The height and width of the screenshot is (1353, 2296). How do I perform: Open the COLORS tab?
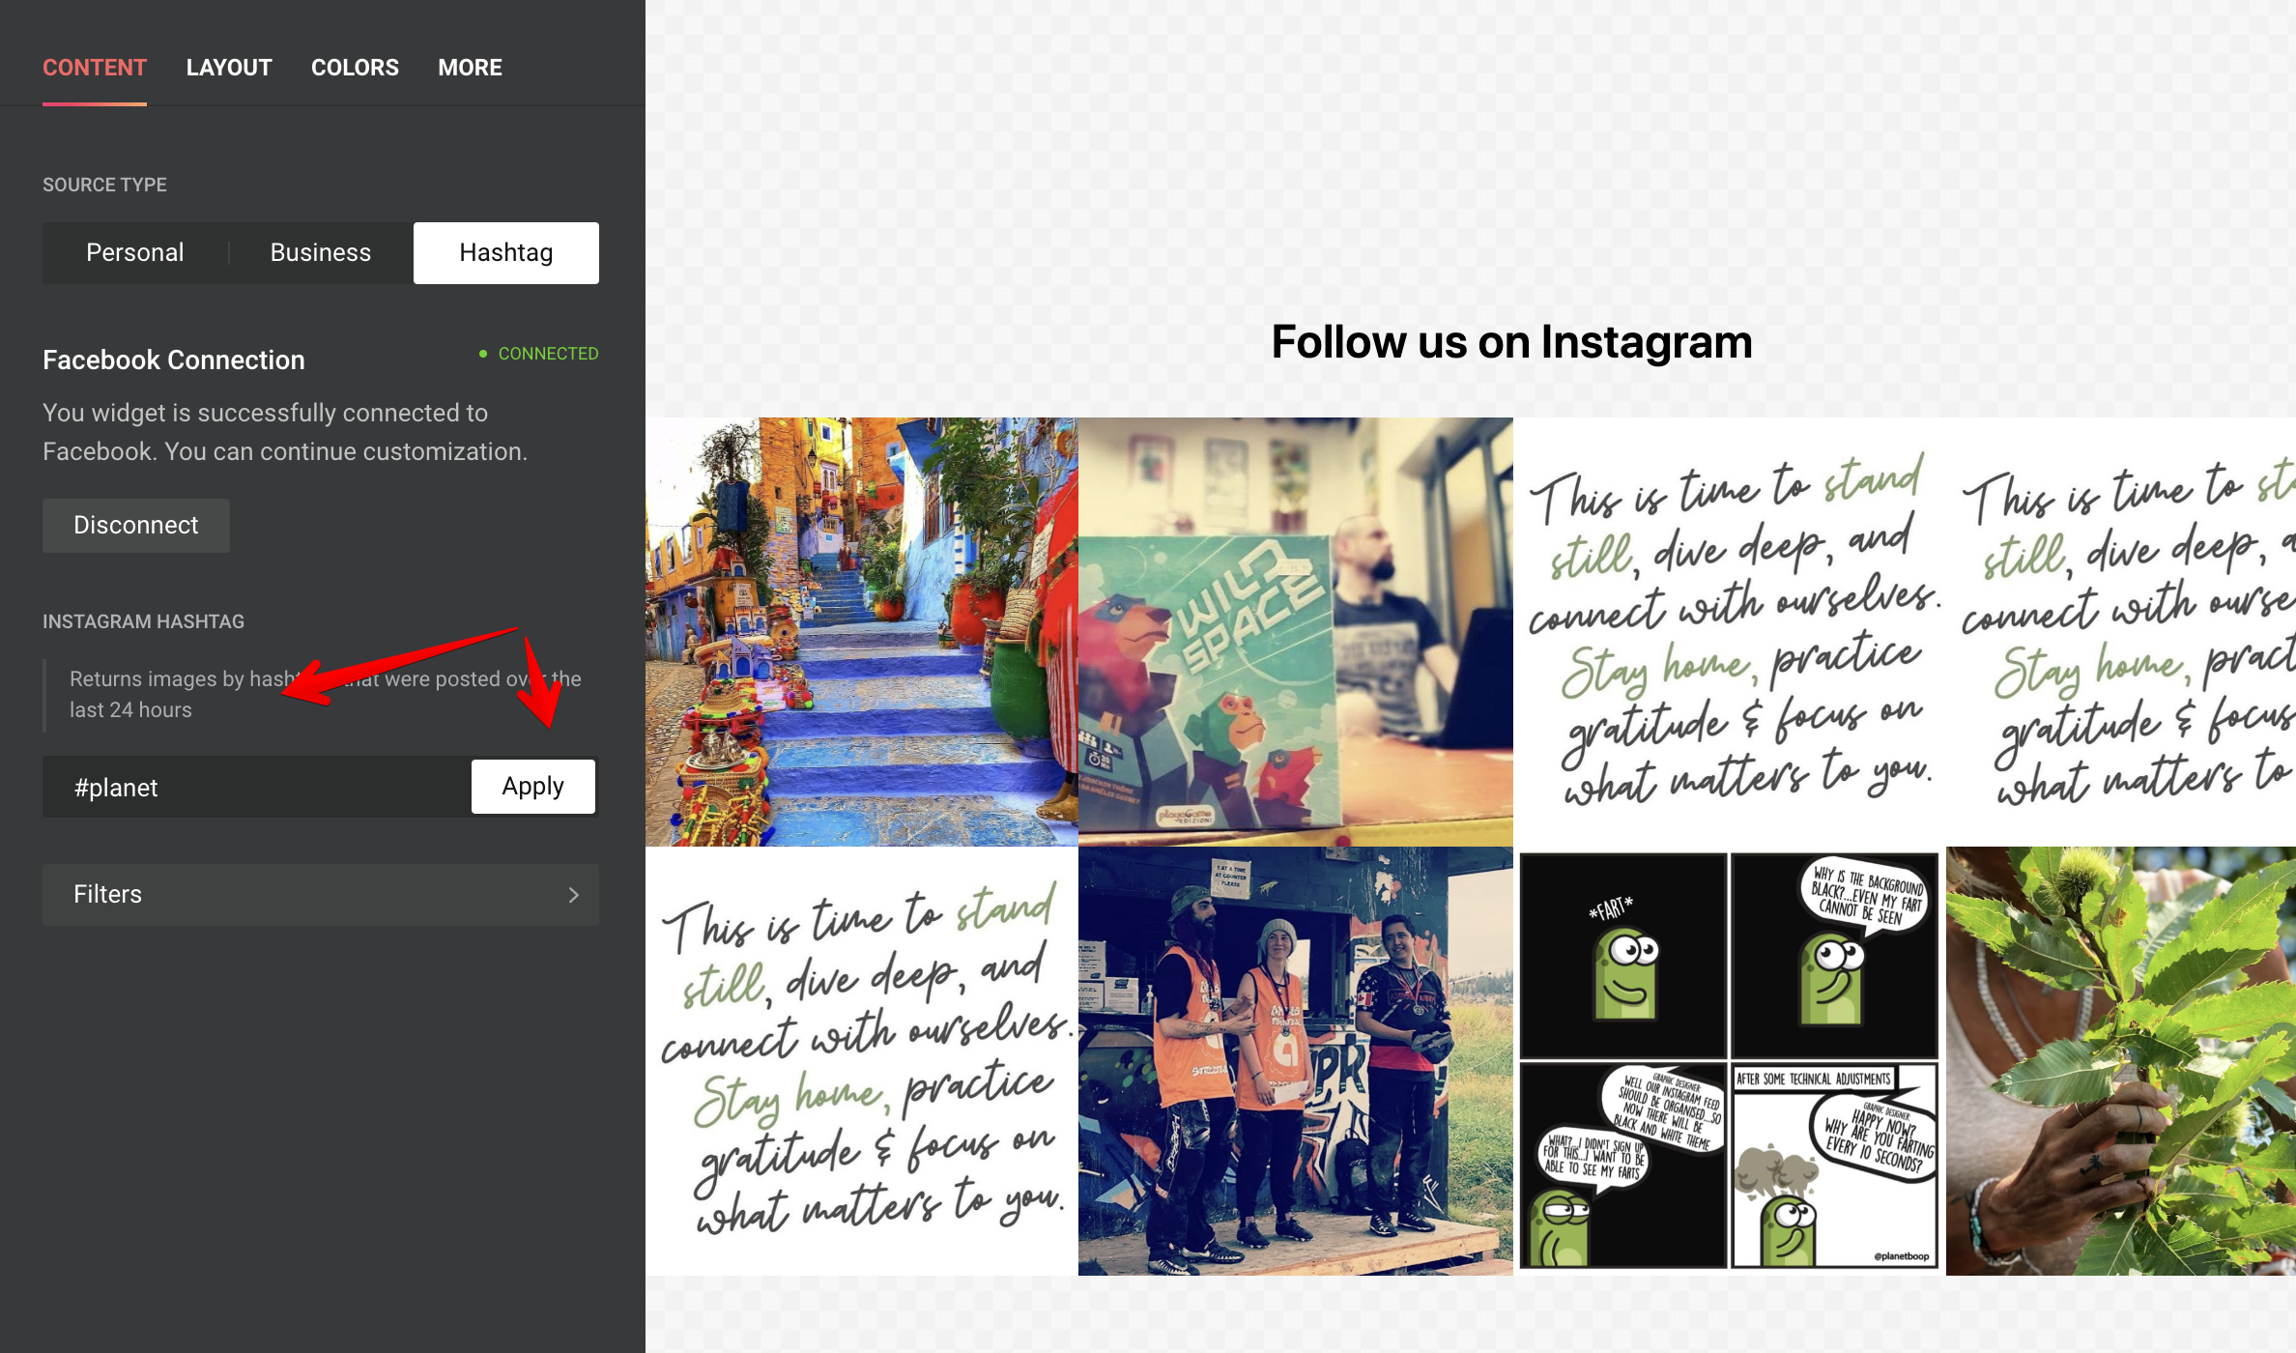point(355,68)
